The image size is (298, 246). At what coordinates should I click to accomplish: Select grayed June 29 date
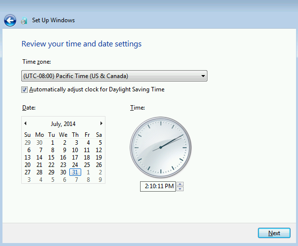tap(28, 142)
